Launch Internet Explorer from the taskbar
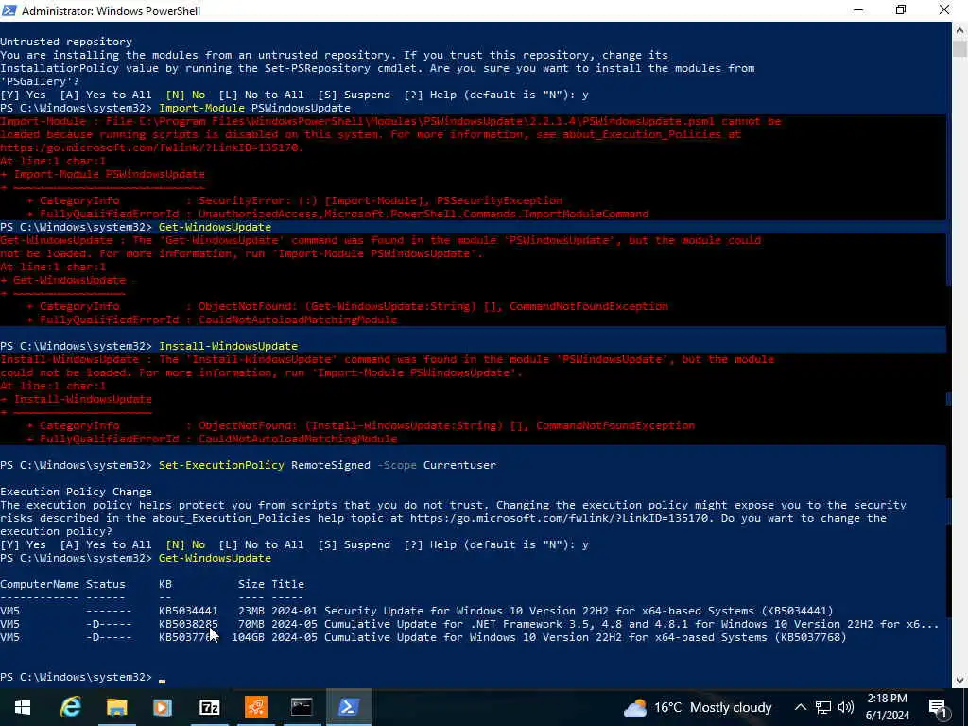Screen dimensions: 968x726 click(70, 707)
